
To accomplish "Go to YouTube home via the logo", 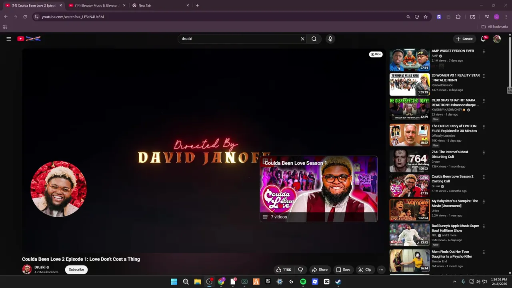I will 29,39.
